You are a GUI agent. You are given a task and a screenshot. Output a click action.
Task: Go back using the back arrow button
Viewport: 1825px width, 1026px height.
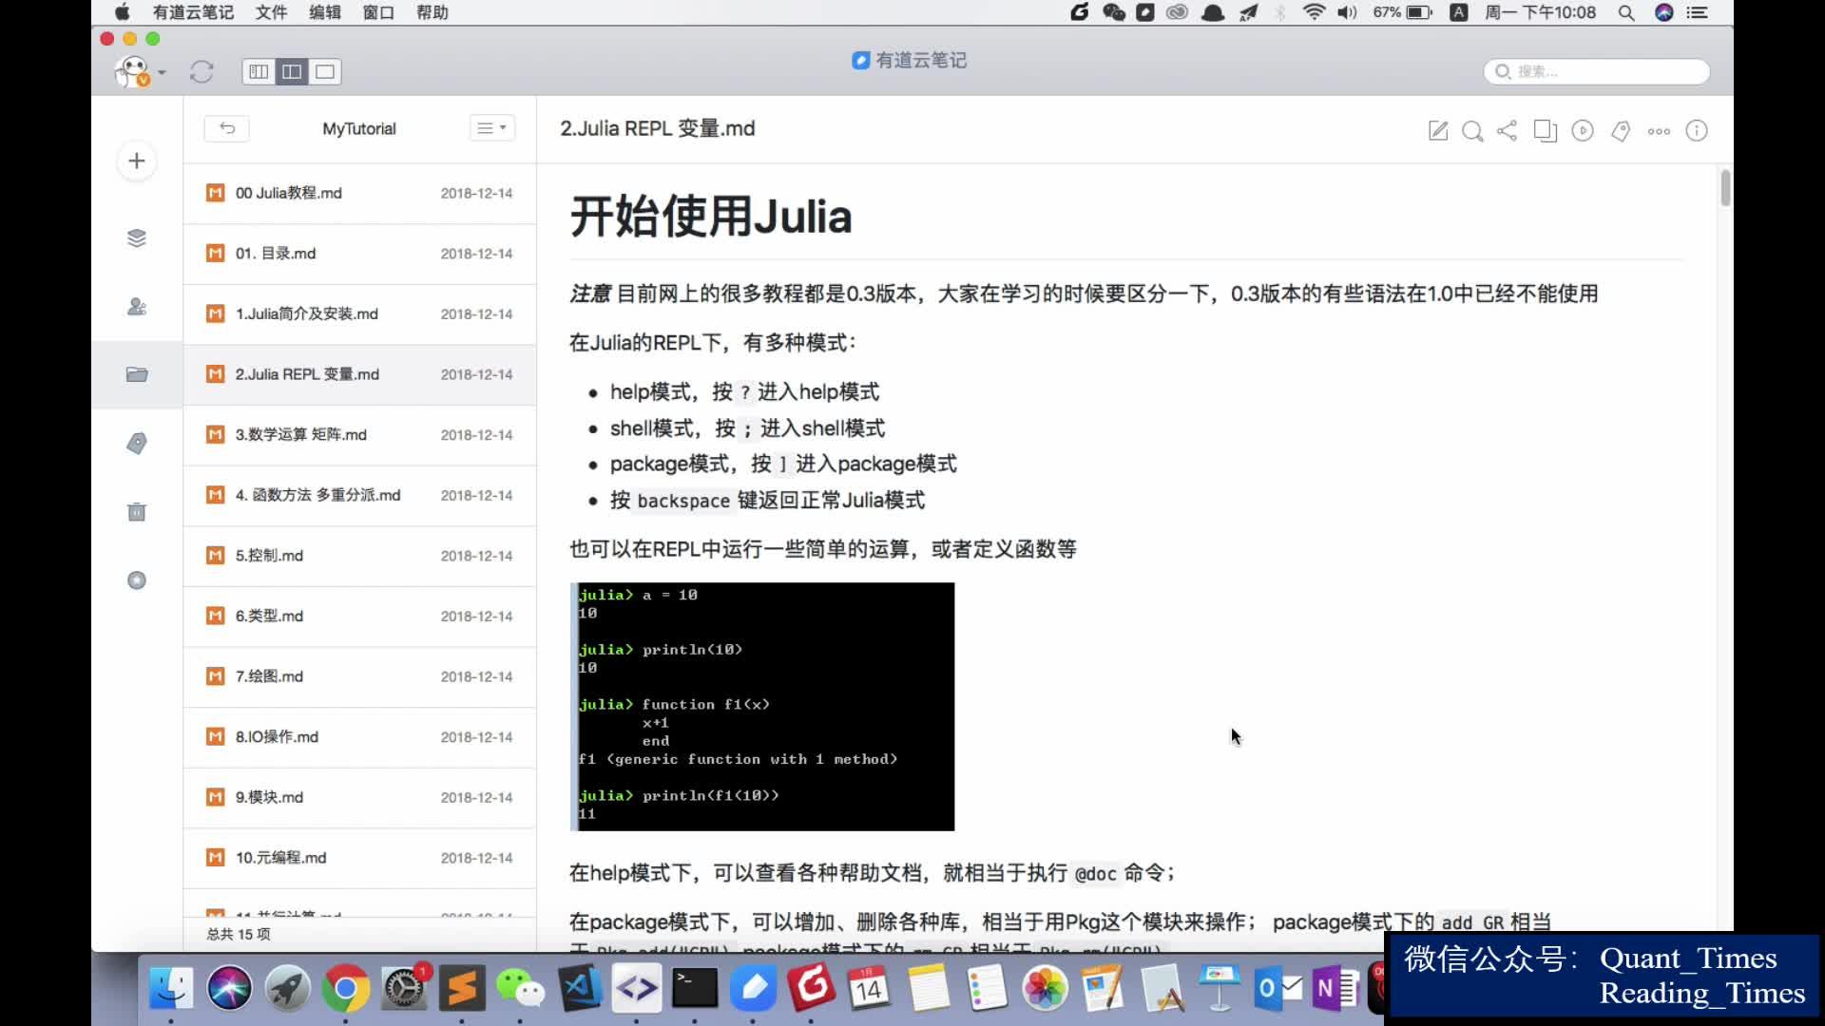click(226, 127)
